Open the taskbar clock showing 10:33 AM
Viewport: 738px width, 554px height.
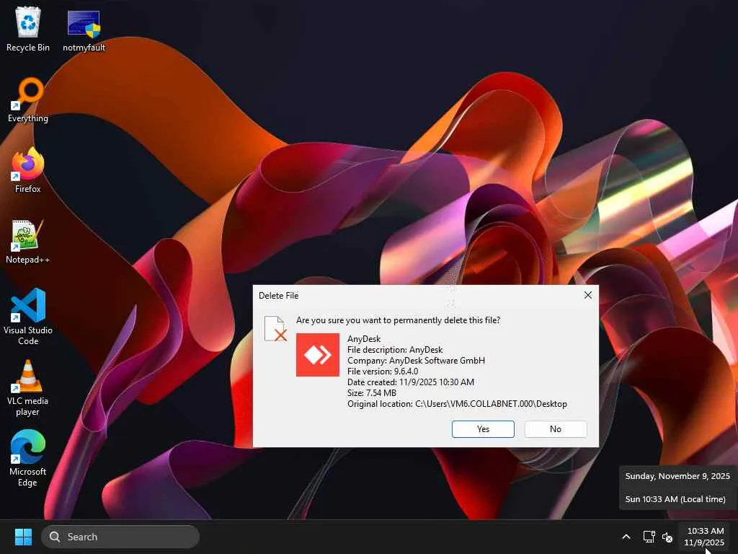click(x=704, y=537)
